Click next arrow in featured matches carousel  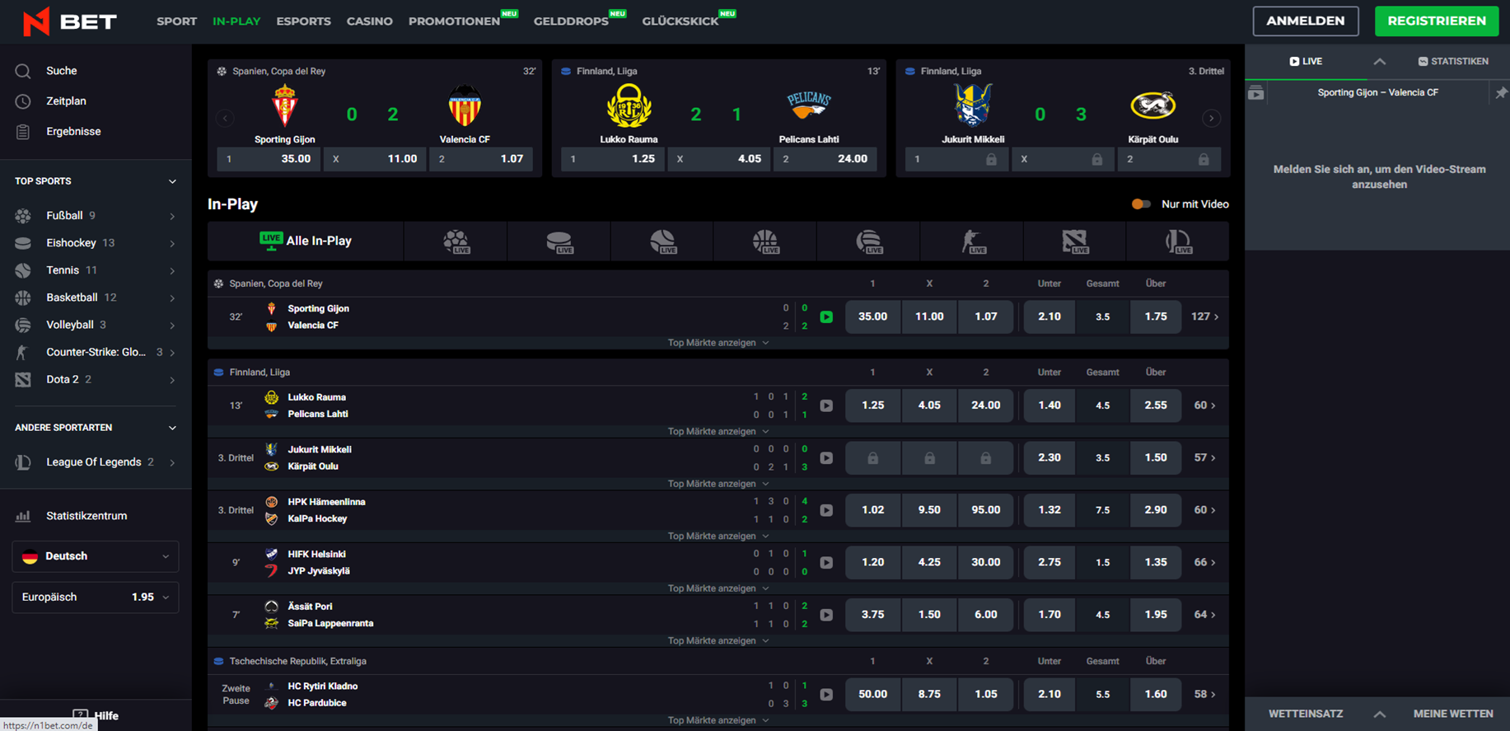[1211, 118]
